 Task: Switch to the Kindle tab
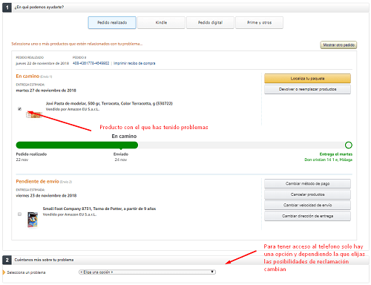(x=161, y=22)
